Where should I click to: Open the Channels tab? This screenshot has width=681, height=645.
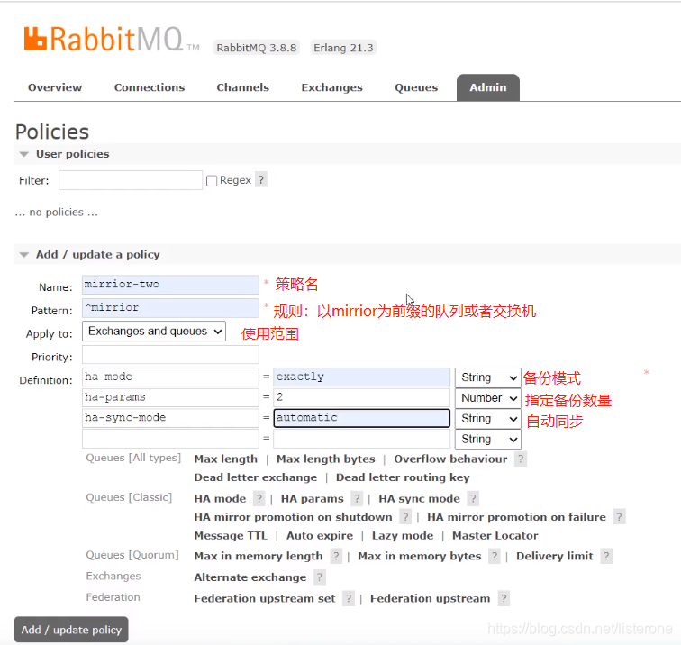tap(243, 87)
